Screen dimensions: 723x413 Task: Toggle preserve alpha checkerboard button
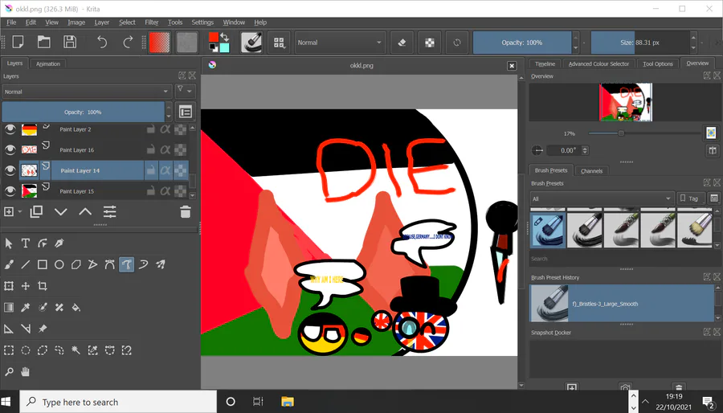coord(429,43)
